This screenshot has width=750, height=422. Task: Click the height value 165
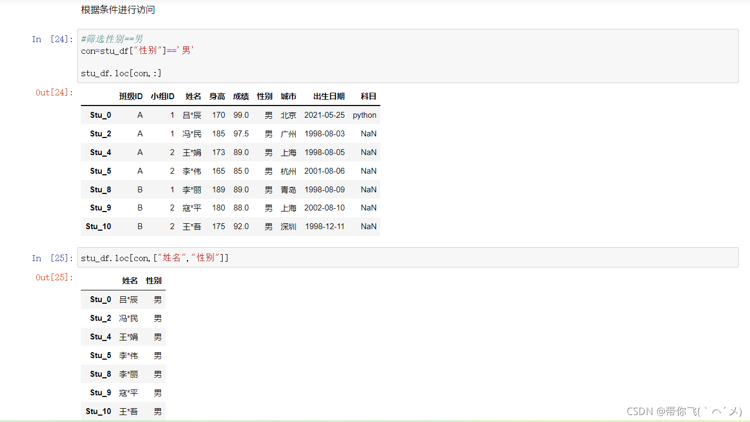[x=218, y=171]
